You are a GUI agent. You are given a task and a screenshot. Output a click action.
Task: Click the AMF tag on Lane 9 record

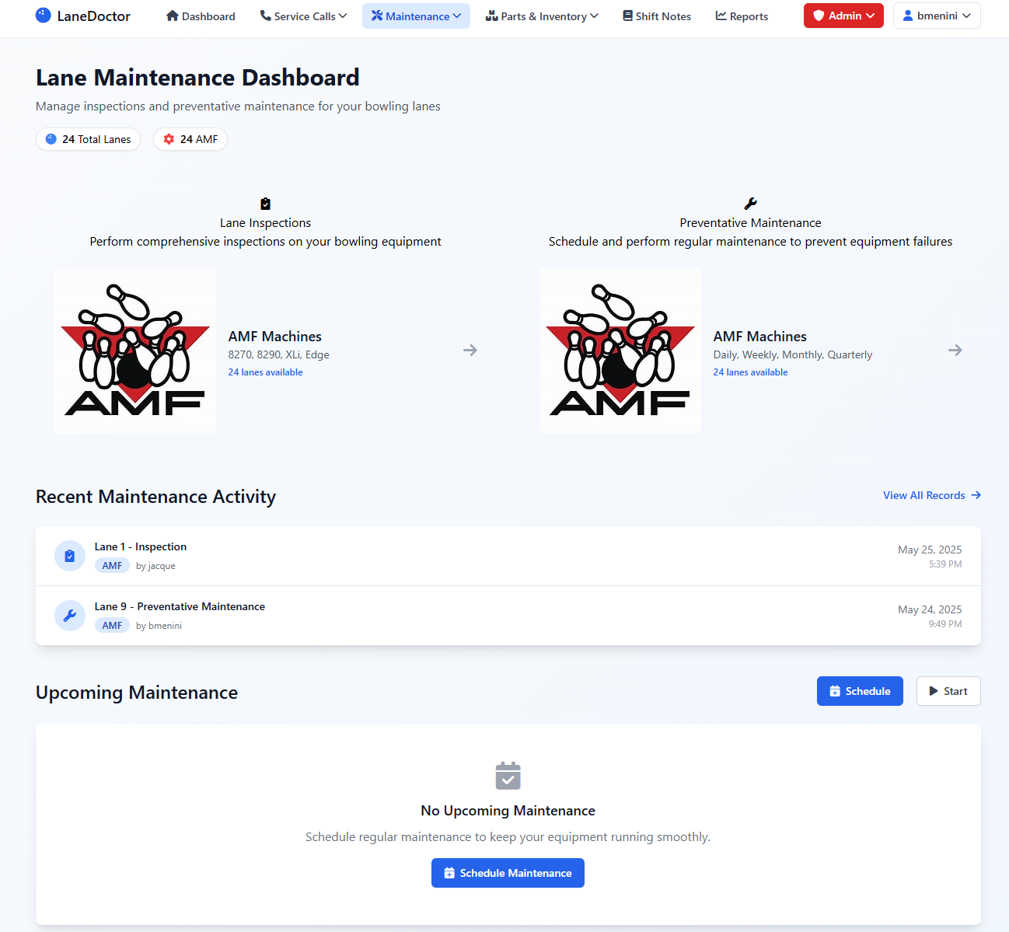pyautogui.click(x=112, y=626)
